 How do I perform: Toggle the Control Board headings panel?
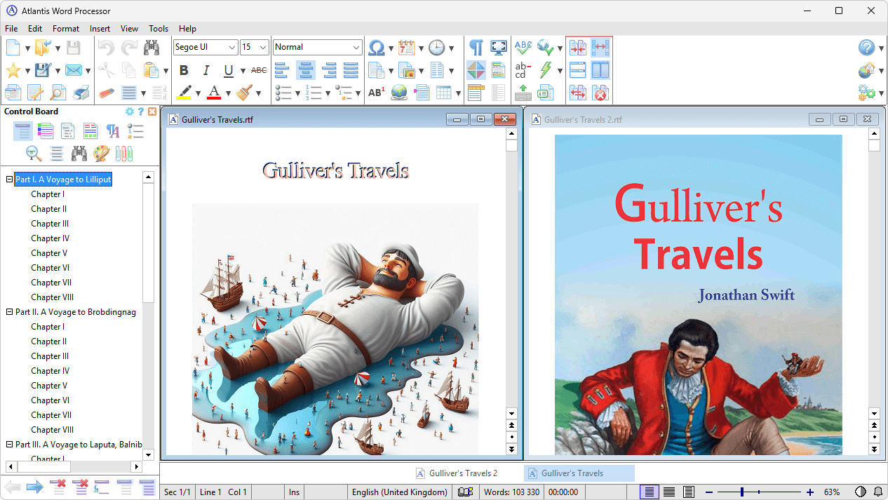tap(23, 131)
